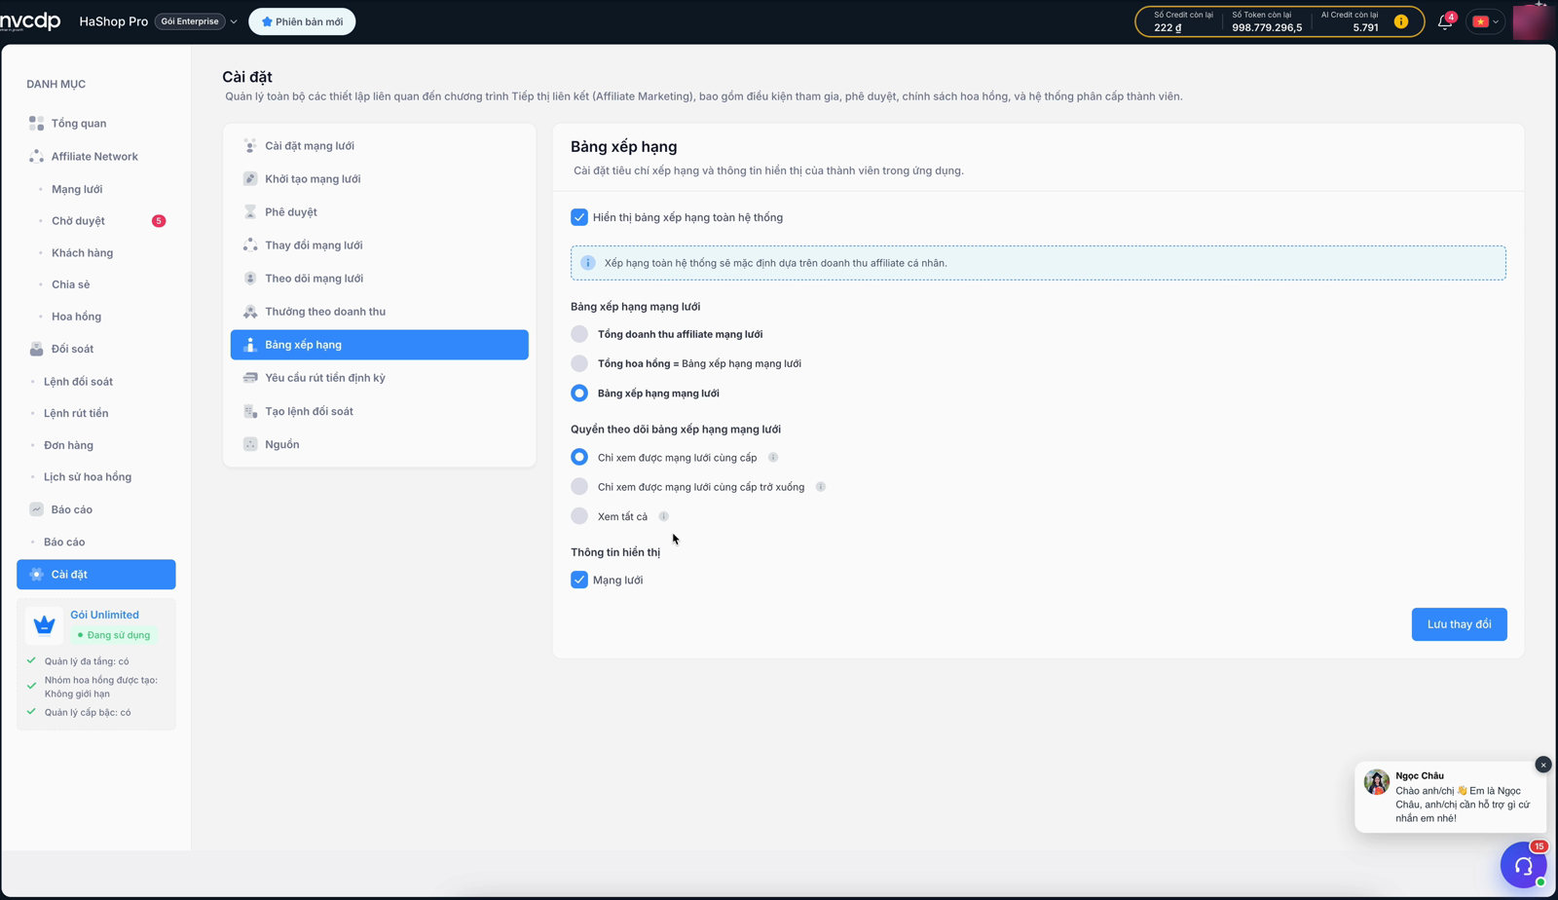Close the Ngọc Châu chat popup
1558x900 pixels.
pyautogui.click(x=1543, y=765)
